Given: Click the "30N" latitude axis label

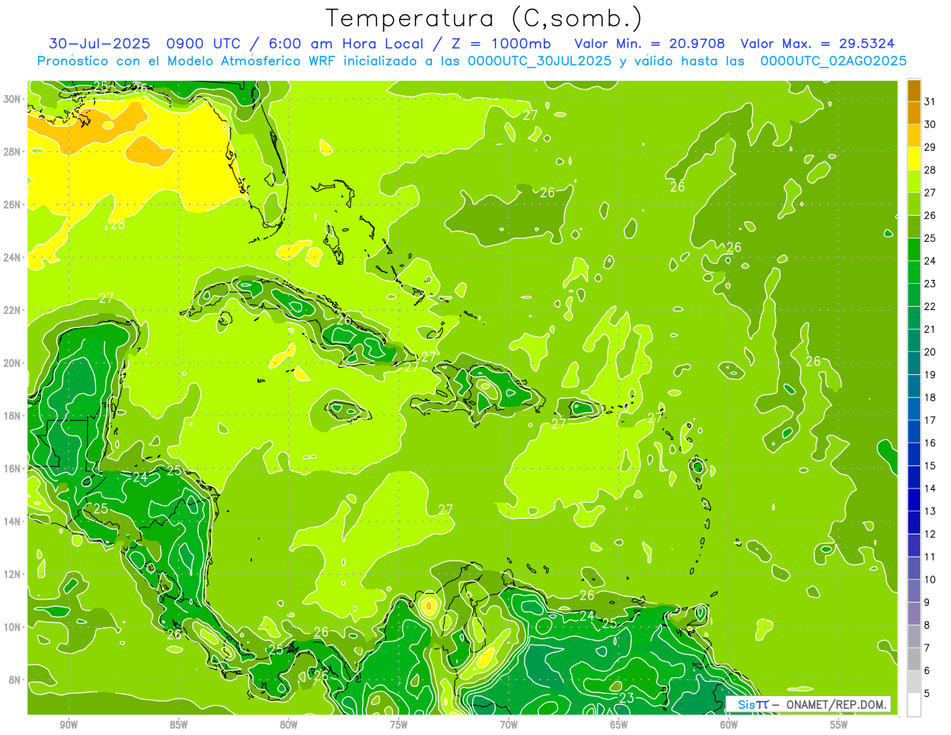Looking at the screenshot, I should point(12,98).
